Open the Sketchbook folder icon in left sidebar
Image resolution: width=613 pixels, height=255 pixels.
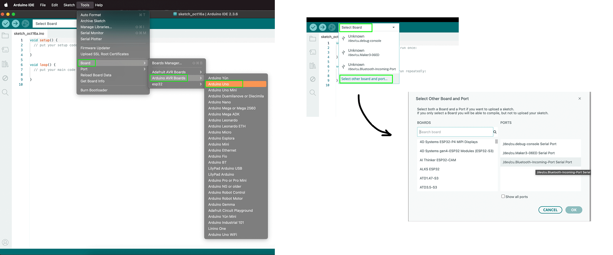click(x=5, y=36)
